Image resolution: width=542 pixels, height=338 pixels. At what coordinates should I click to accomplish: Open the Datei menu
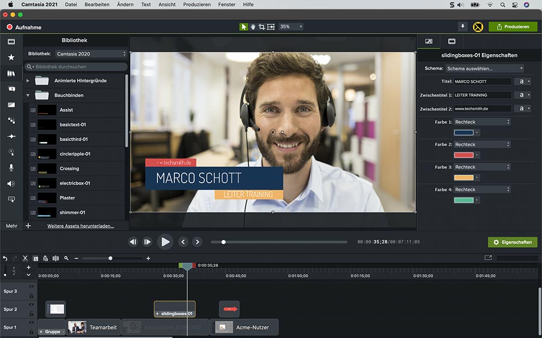coord(71,4)
